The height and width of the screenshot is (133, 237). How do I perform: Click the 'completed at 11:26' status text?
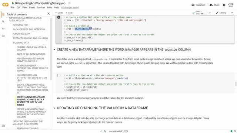[x=118, y=132]
